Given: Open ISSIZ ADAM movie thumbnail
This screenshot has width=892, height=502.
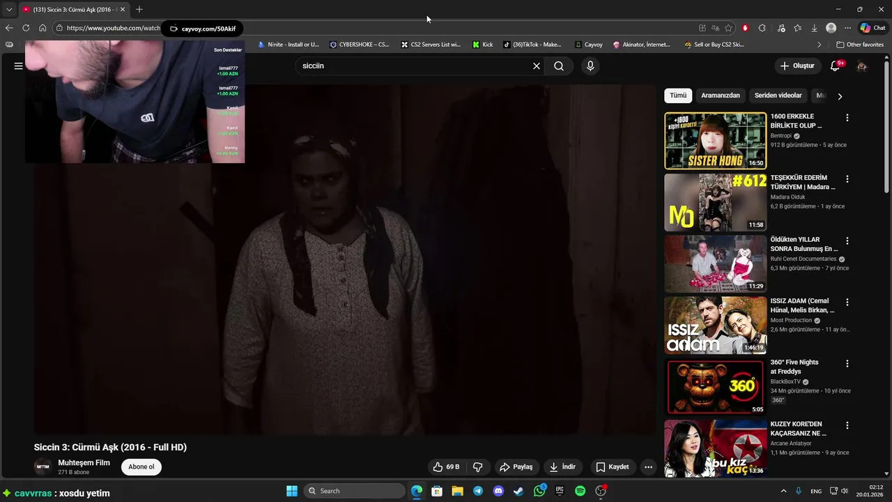Looking at the screenshot, I should click(715, 325).
